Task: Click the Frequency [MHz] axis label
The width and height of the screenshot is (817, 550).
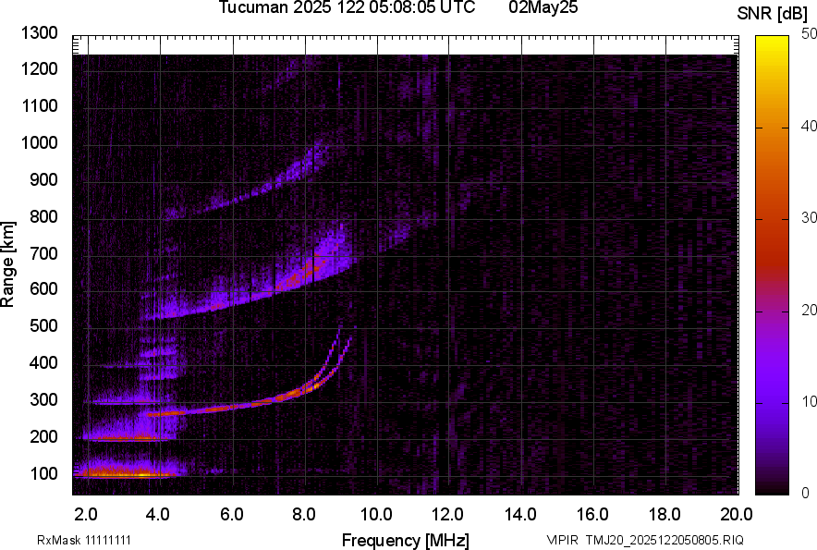Action: 405,540
